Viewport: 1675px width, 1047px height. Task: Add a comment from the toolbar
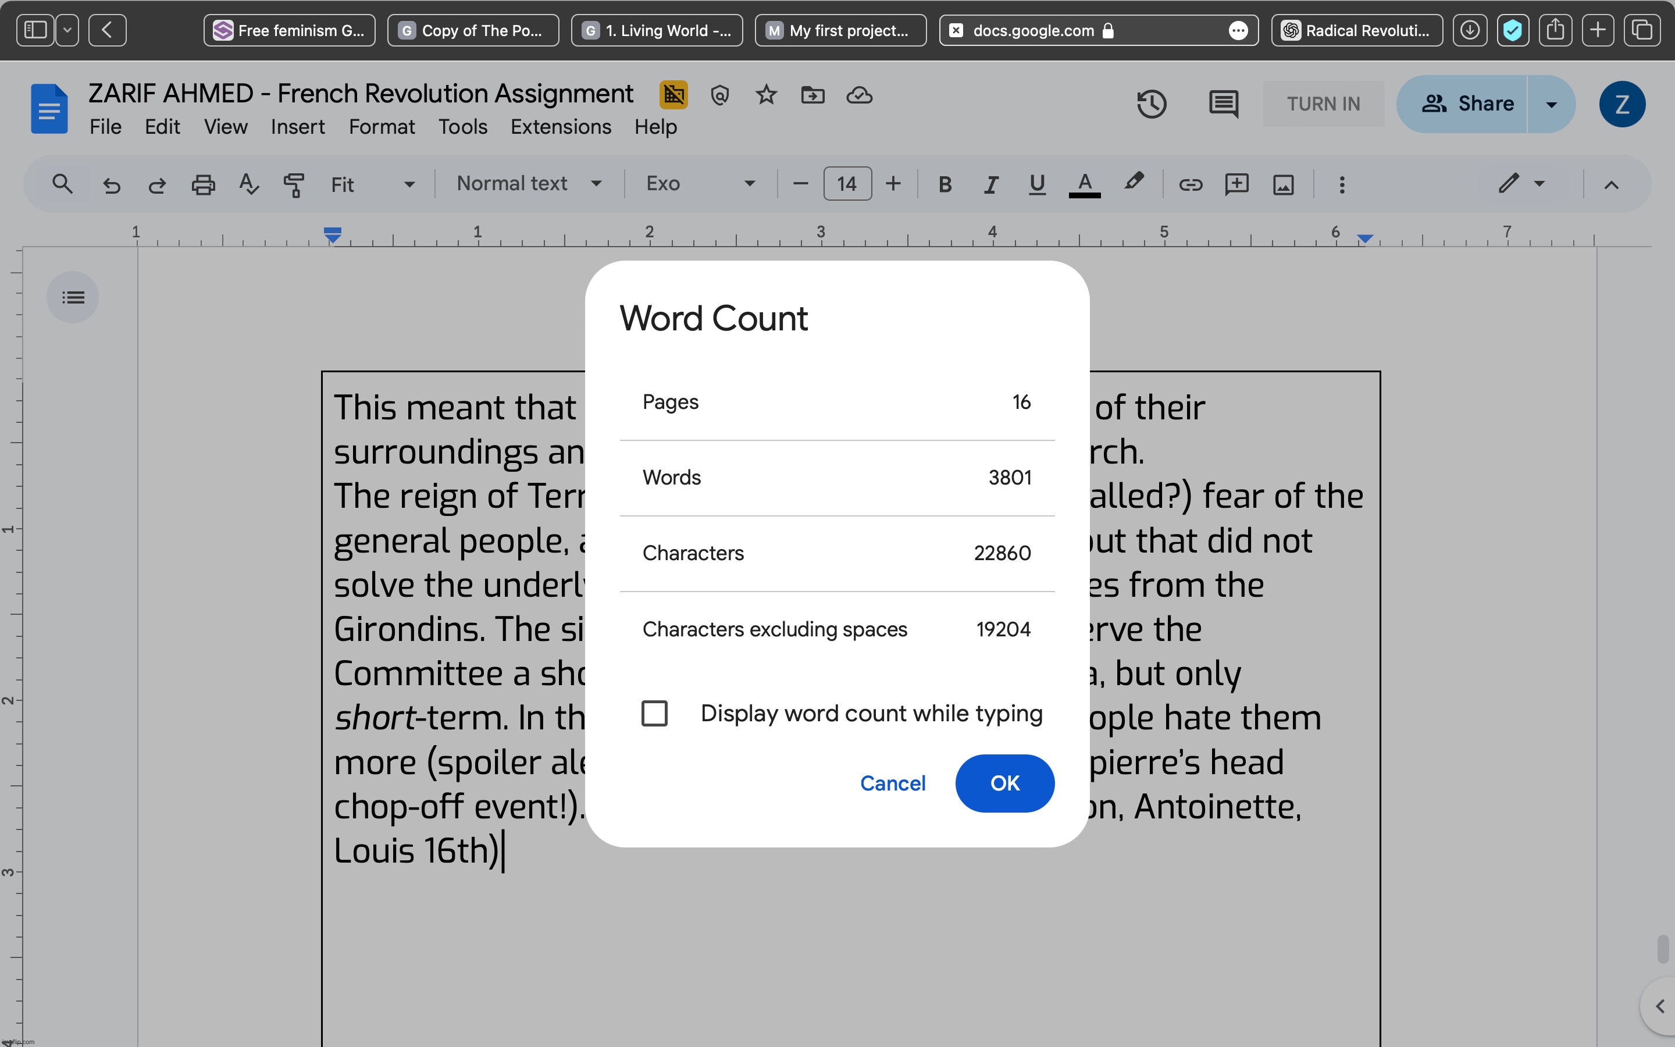pos(1237,184)
